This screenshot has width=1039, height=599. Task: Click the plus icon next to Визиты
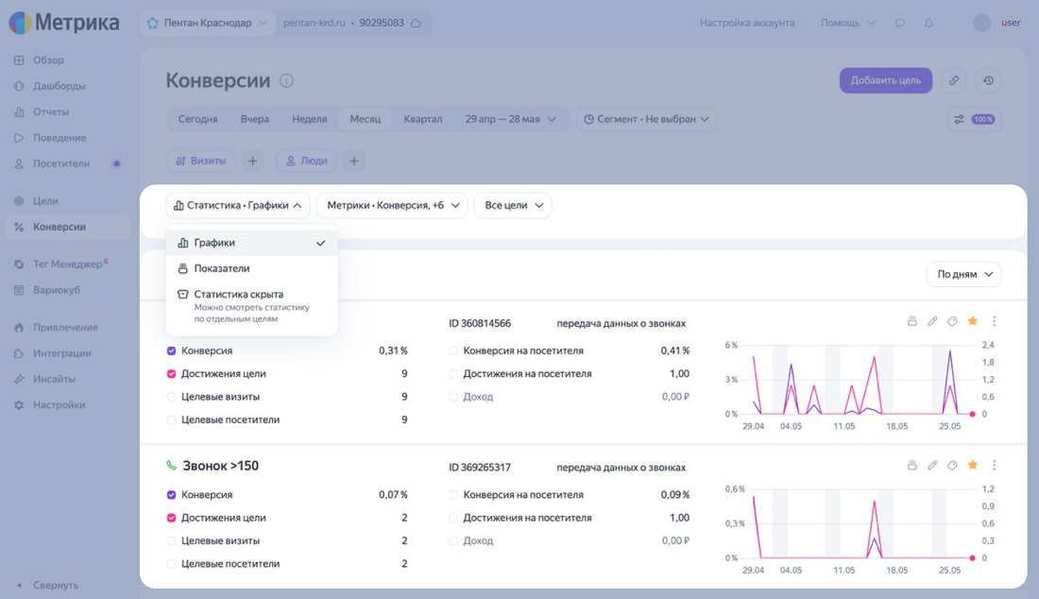click(x=252, y=161)
